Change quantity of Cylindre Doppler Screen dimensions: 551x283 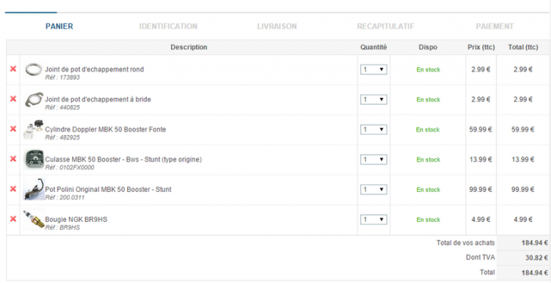[x=373, y=129]
